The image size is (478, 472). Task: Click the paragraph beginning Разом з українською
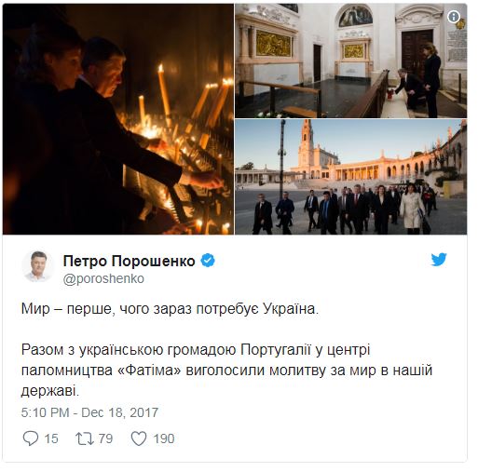pos(226,370)
